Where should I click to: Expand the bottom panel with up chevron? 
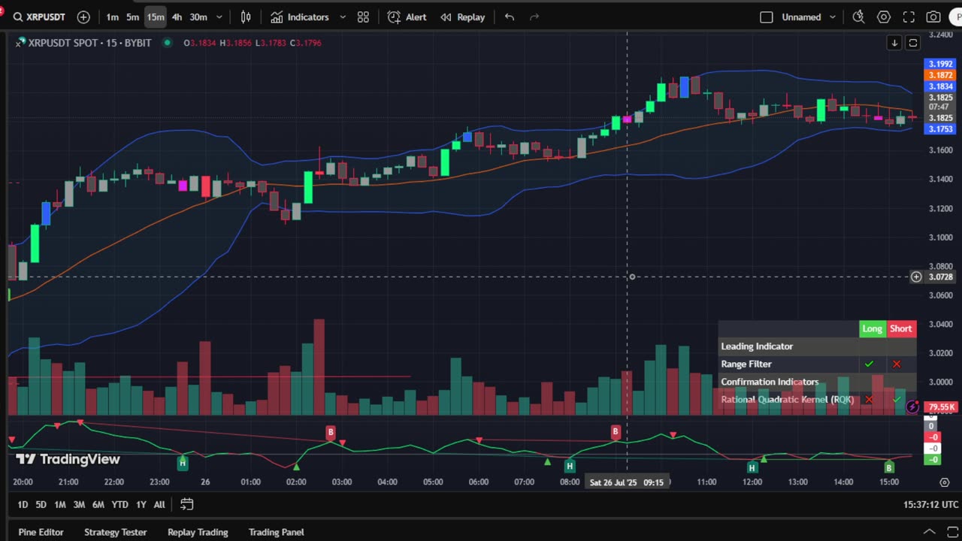[929, 532]
